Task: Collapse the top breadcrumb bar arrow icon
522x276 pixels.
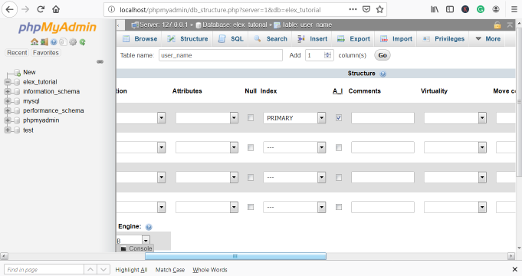Action: [510, 25]
